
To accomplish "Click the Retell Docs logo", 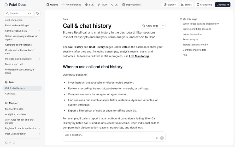I will coord(15,5).
